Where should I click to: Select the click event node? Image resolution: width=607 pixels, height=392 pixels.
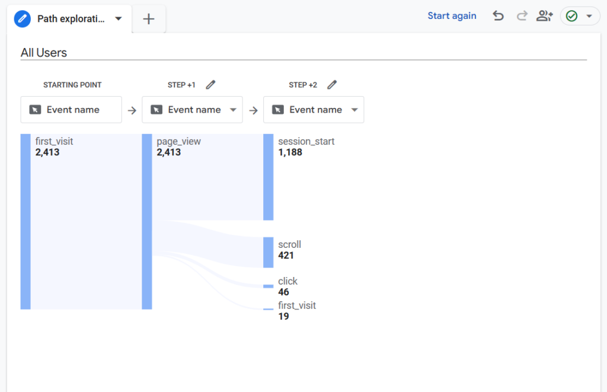point(269,286)
